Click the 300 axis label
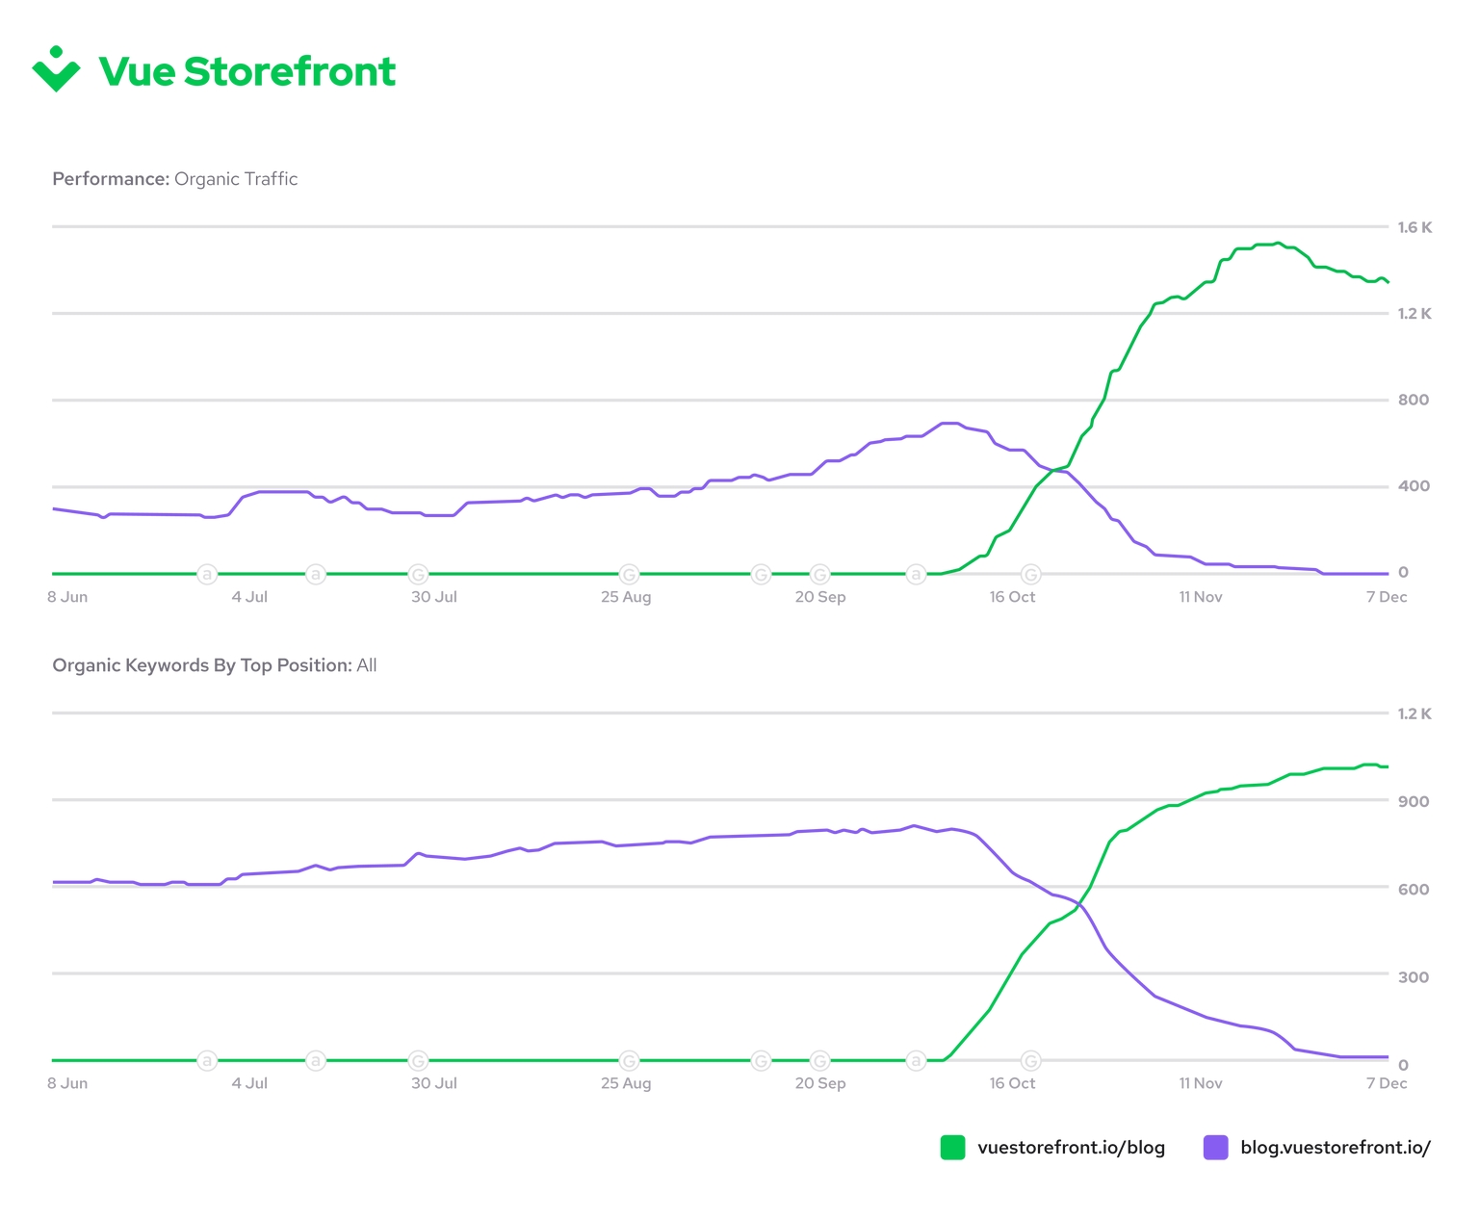This screenshot has width=1479, height=1219. point(1414,976)
